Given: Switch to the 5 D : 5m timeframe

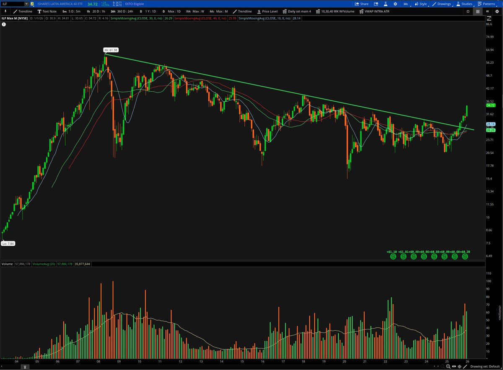Looking at the screenshot, I should pyautogui.click(x=71, y=11).
